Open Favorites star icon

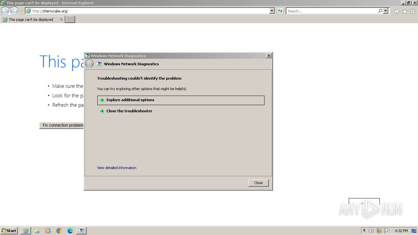click(405, 11)
